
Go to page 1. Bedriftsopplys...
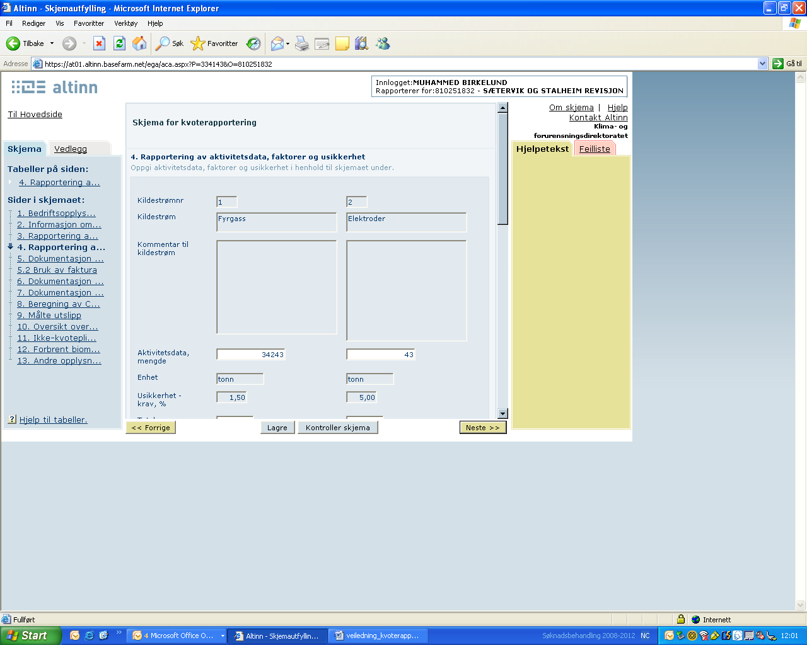pyautogui.click(x=56, y=213)
